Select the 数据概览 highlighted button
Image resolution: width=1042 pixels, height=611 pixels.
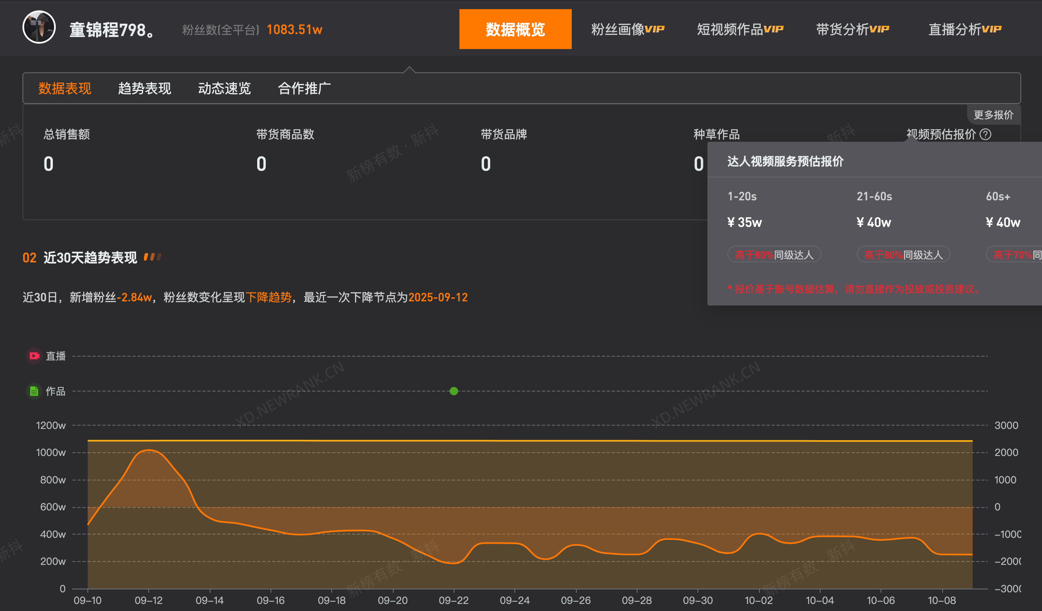515,29
